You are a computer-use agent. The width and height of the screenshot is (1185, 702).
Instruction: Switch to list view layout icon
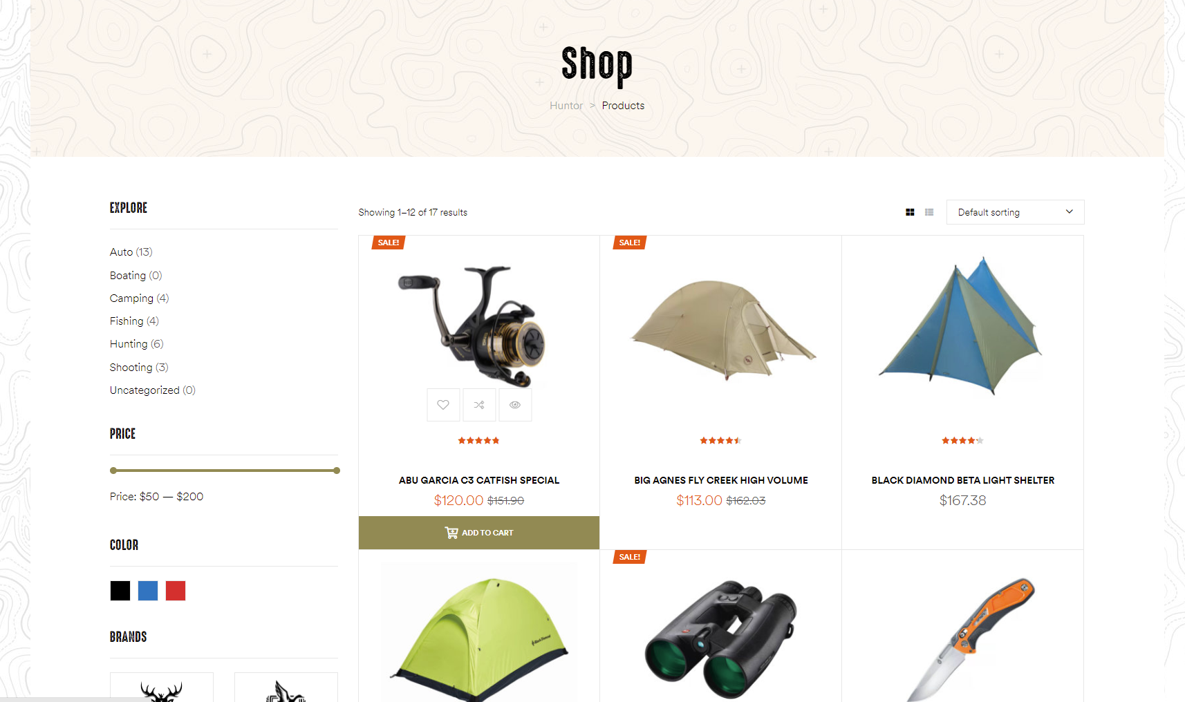click(929, 212)
